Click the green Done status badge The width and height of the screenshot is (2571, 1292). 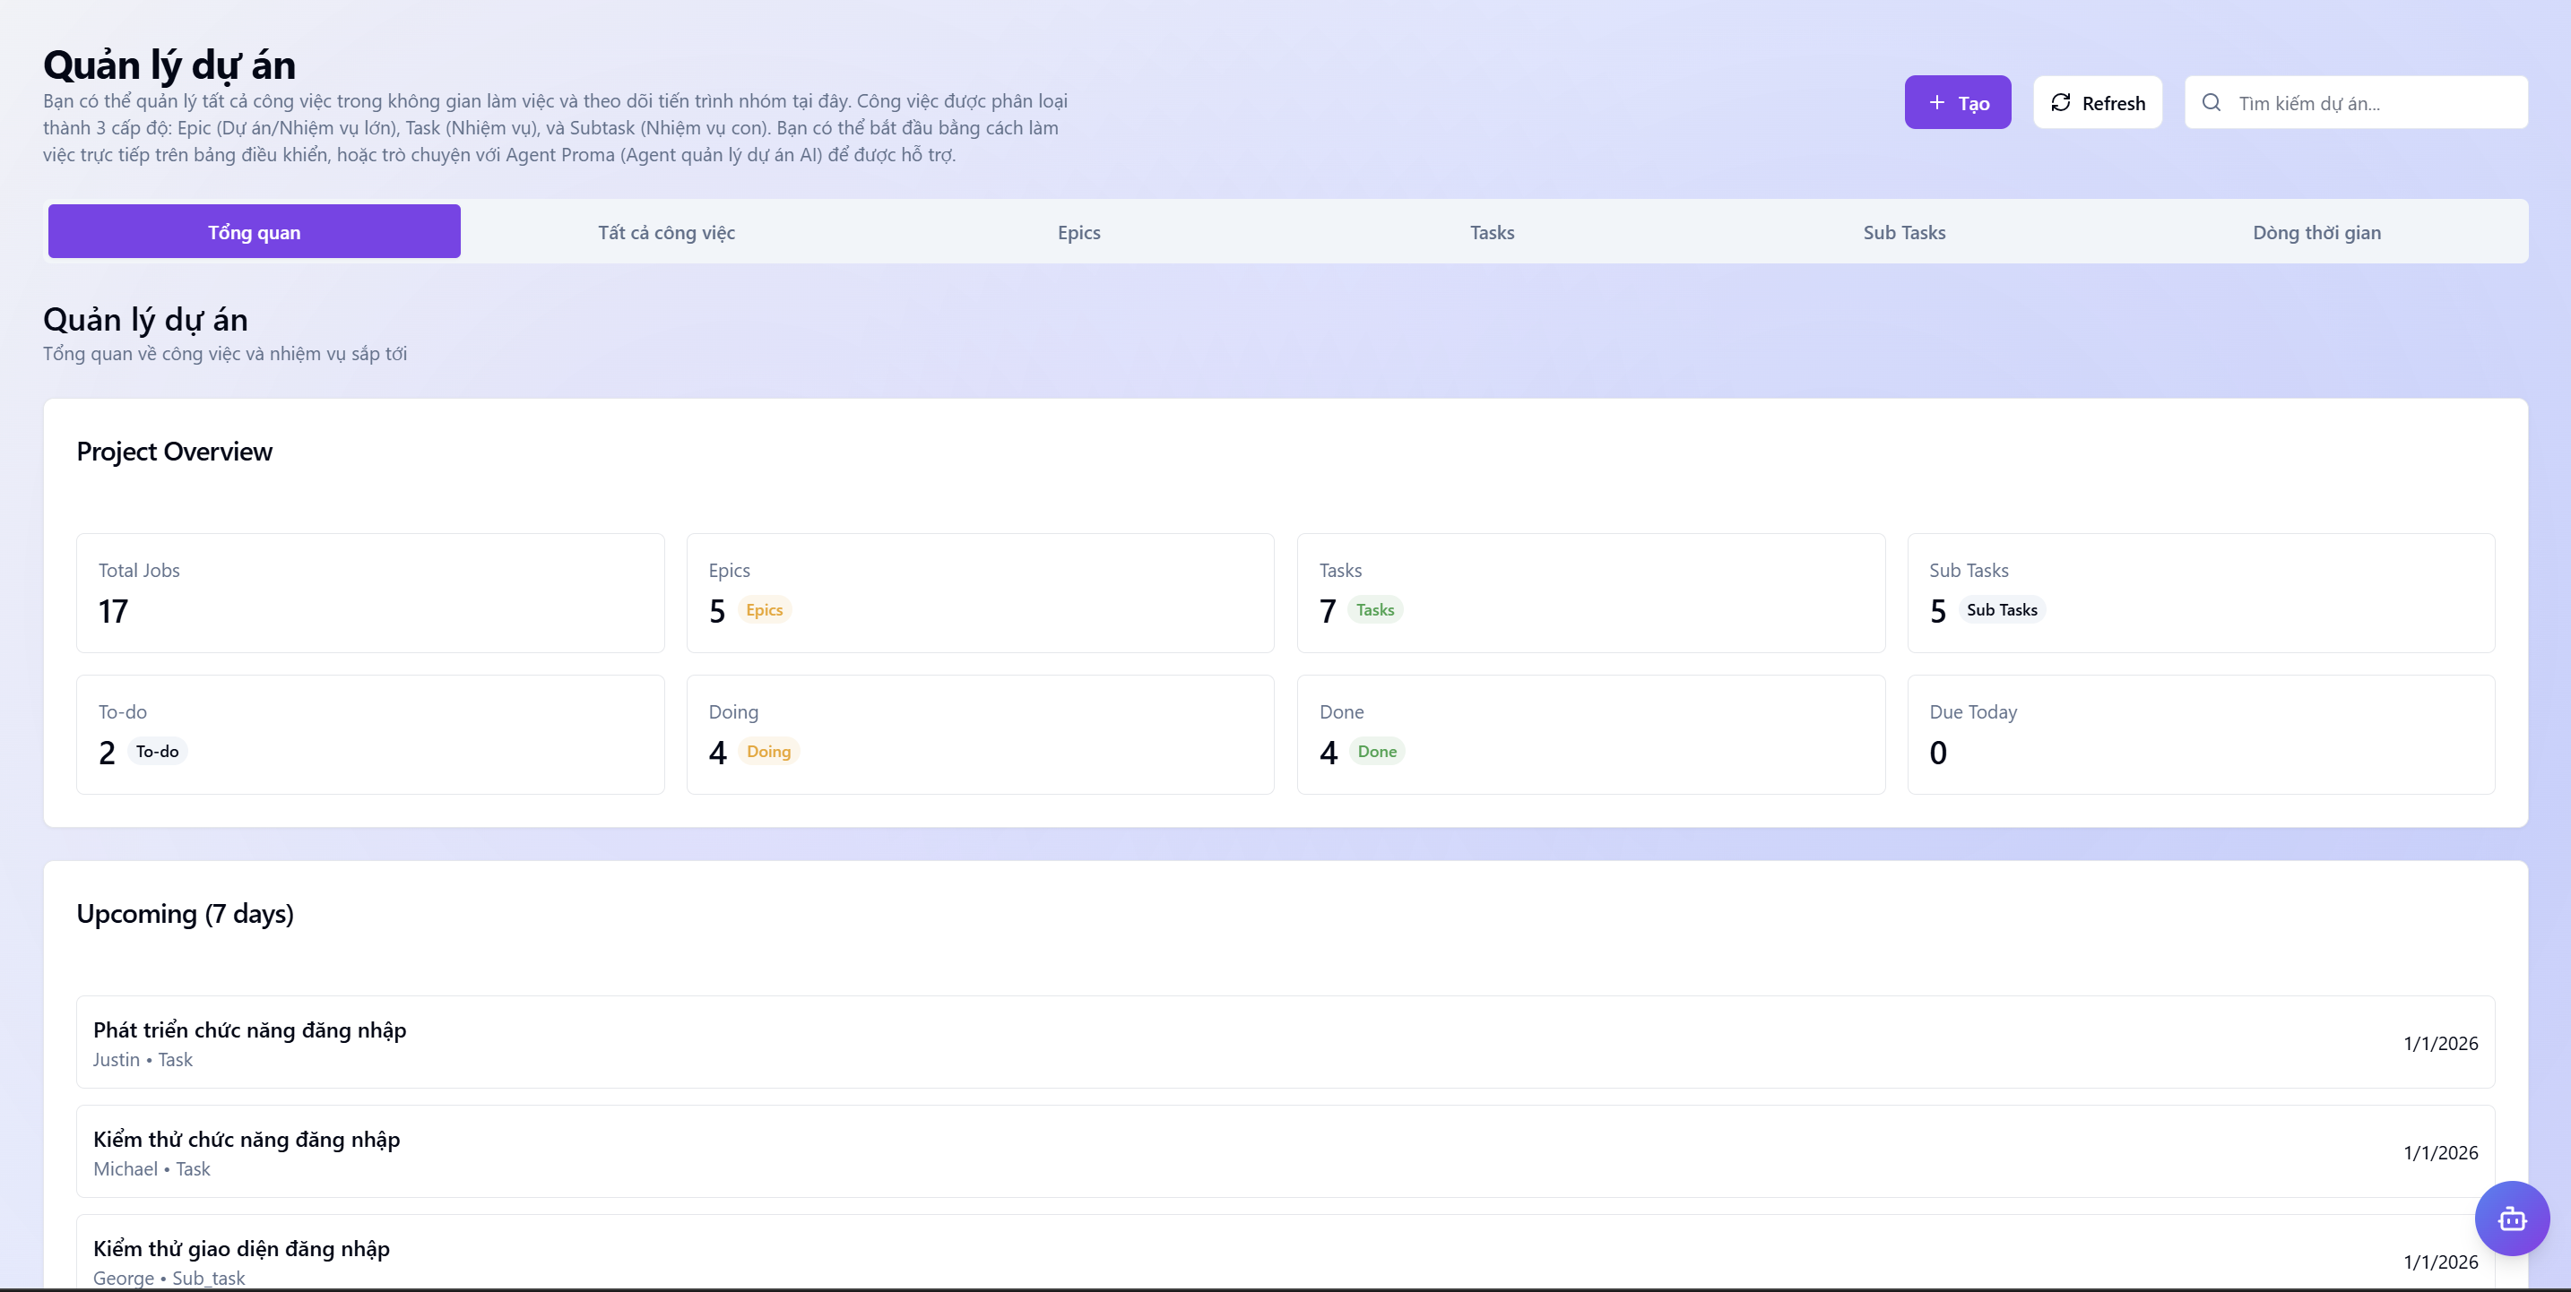pyautogui.click(x=1376, y=751)
